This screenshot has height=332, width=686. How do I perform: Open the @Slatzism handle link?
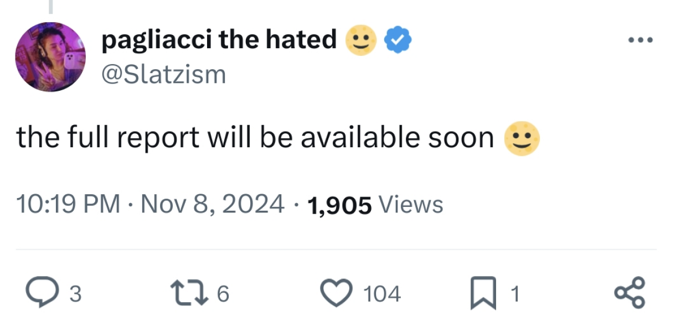tap(164, 74)
